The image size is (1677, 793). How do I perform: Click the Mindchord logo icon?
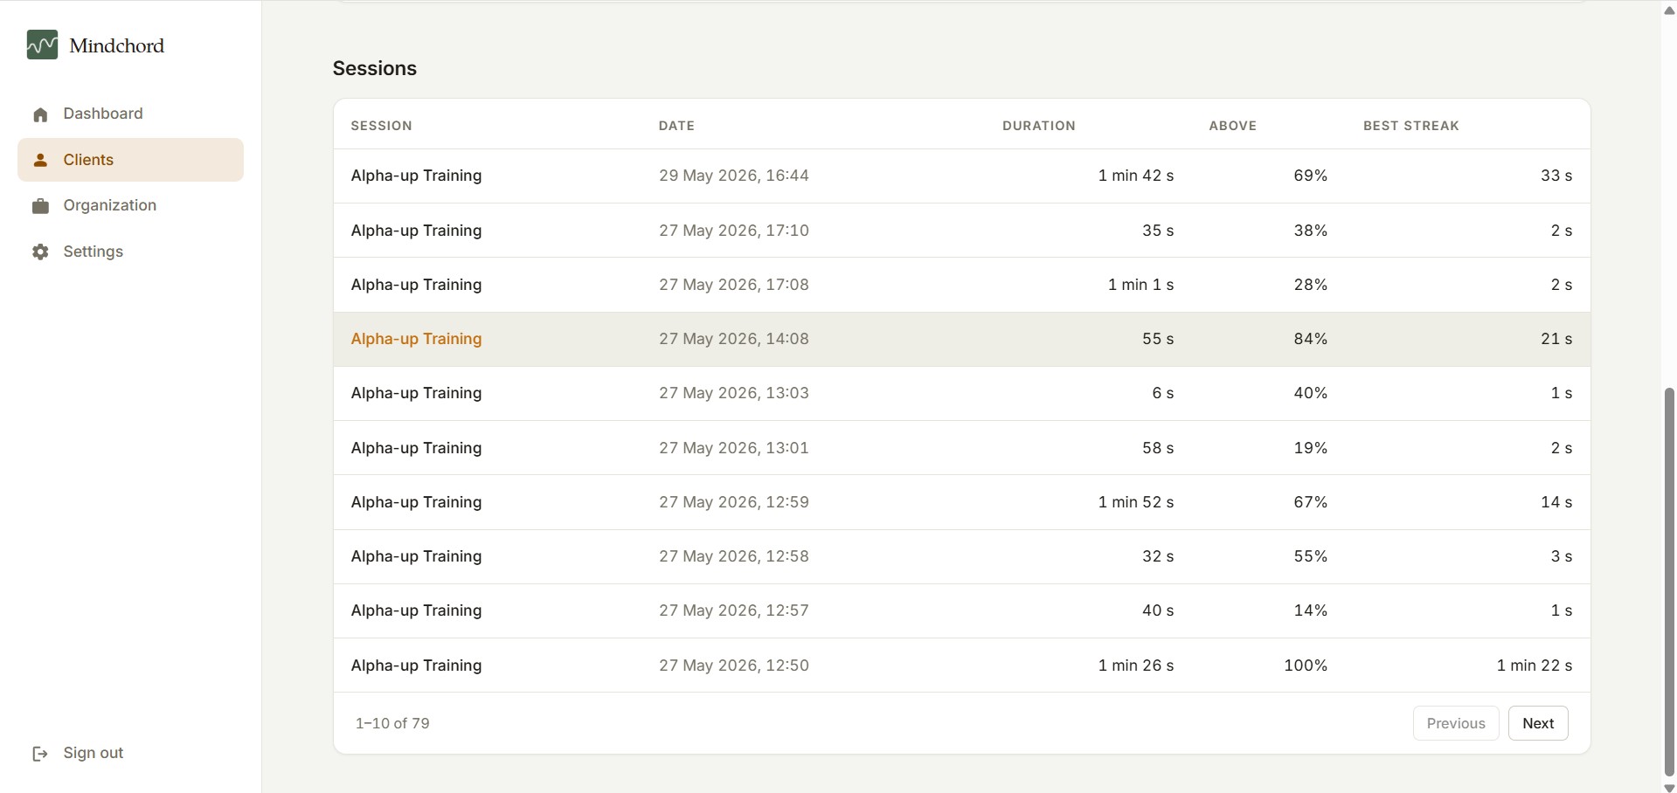(42, 45)
